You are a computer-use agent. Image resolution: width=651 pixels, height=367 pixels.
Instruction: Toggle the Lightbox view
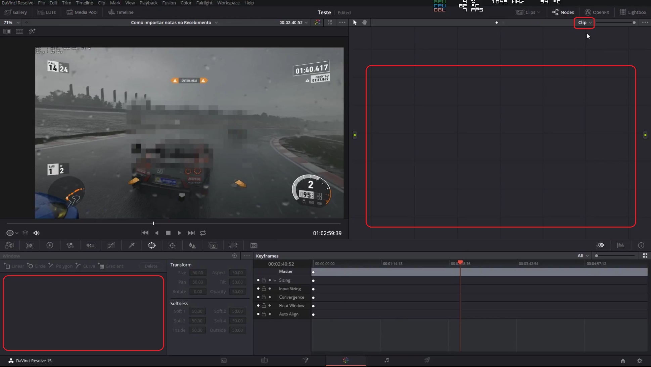633,12
